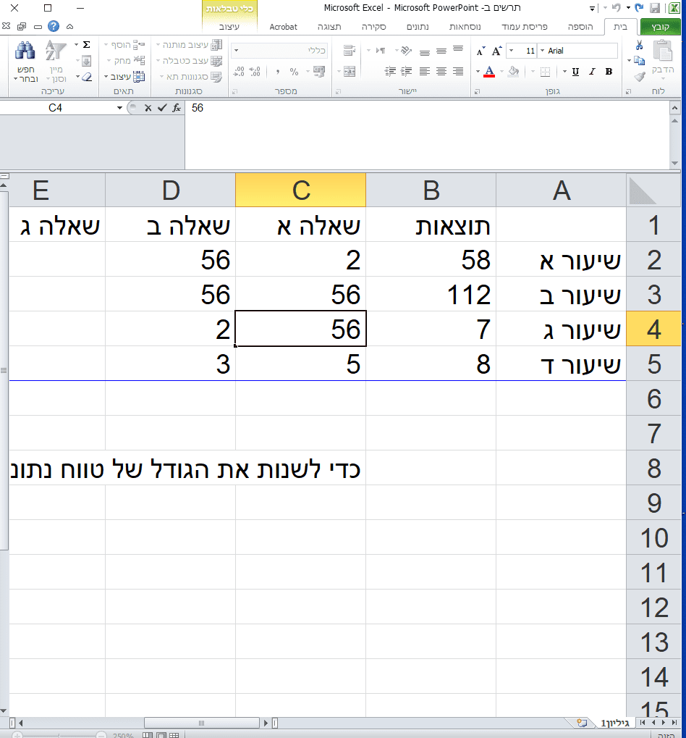Viewport: 686px width, 738px height.
Task: Toggle Underline formatting
Action: click(x=575, y=72)
